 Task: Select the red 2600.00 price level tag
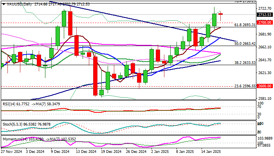[265, 86]
